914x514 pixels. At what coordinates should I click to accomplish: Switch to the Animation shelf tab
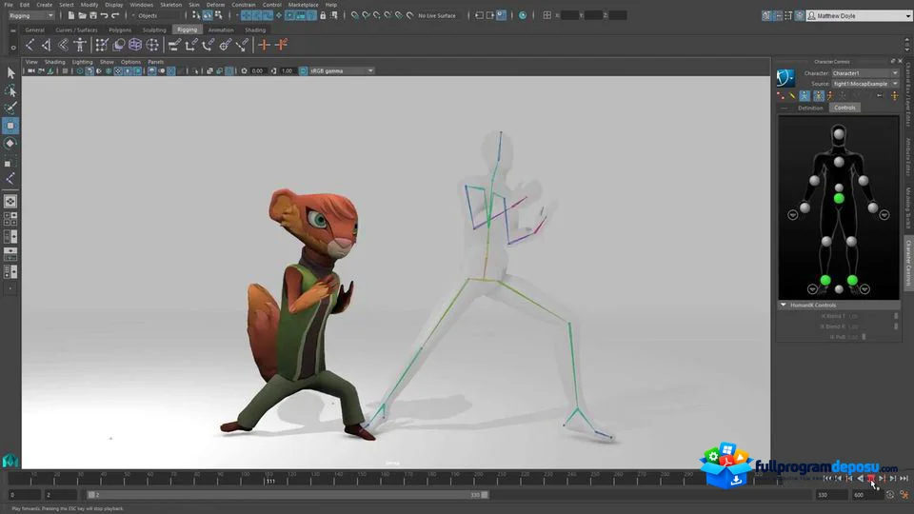point(221,30)
